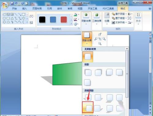Image resolution: width=153 pixels, height=116 pixels.
Task: Click highlighted 阴影效果 button in dropdown panel
Action: click(x=87, y=39)
